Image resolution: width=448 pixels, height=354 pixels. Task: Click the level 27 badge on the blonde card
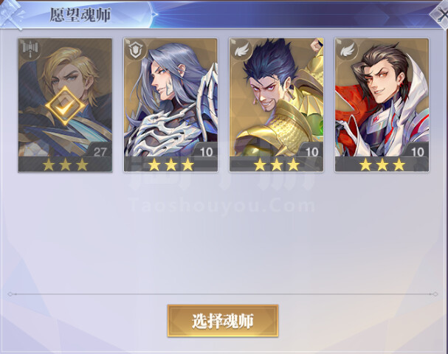pos(100,152)
